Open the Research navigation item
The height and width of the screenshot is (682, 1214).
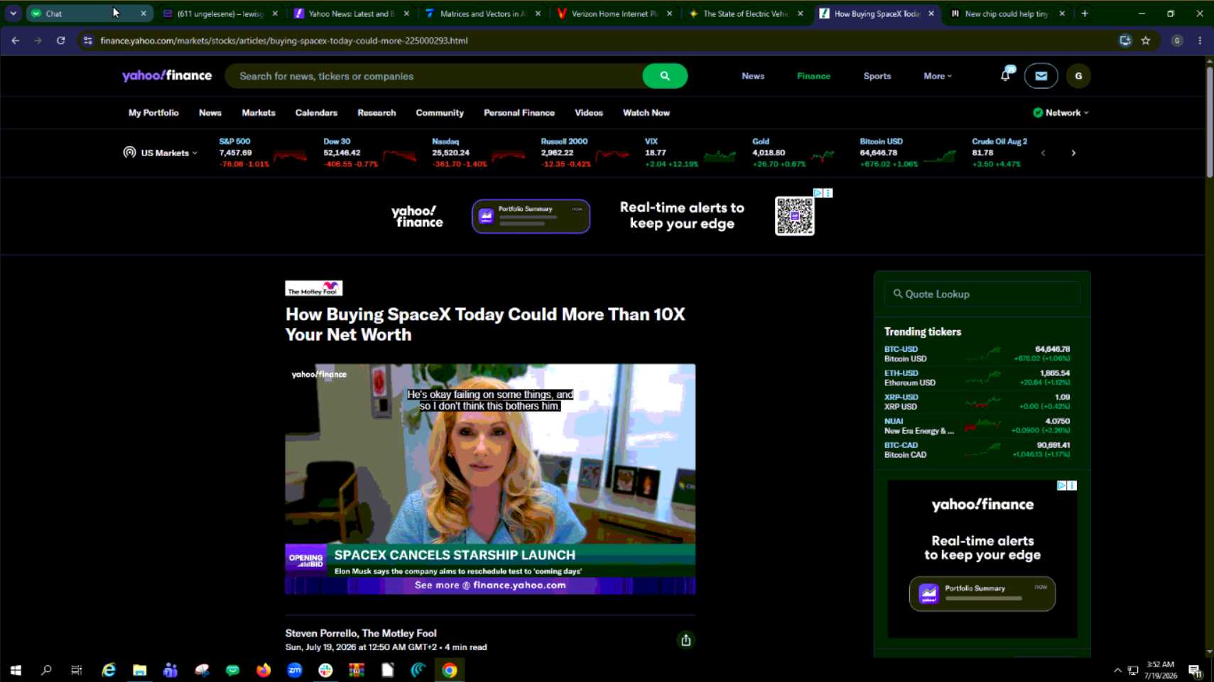tap(376, 113)
